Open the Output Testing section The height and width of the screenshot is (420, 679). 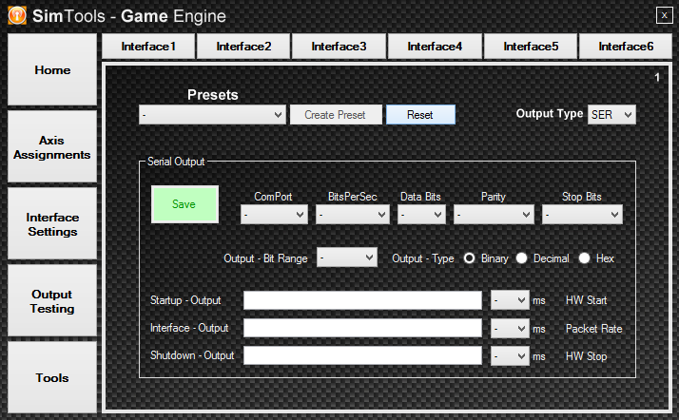point(52,301)
